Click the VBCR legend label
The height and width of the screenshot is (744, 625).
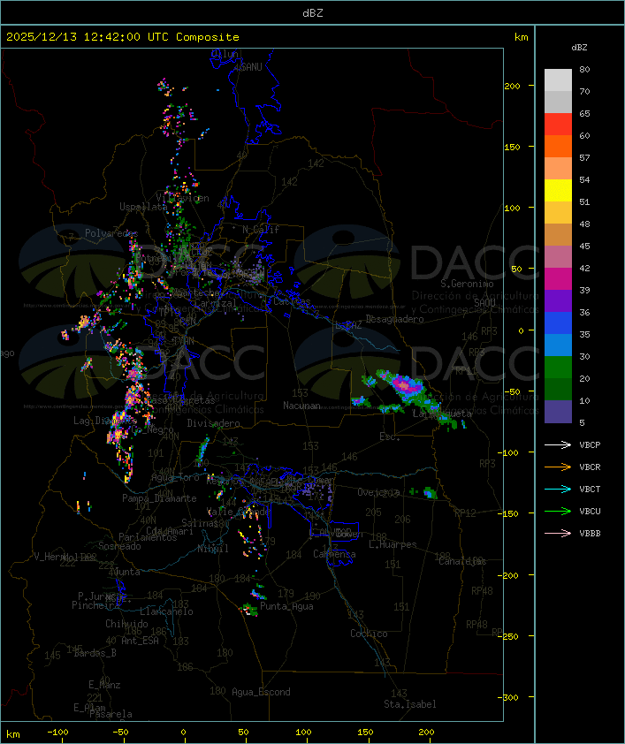590,467
